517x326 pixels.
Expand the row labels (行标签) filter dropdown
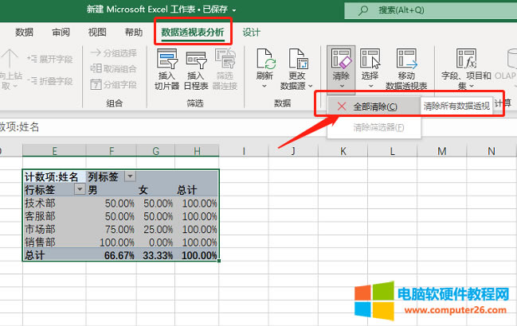[x=79, y=190]
